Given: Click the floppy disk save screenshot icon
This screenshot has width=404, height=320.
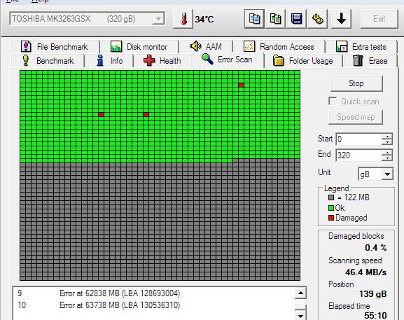Looking at the screenshot, I should click(x=296, y=19).
